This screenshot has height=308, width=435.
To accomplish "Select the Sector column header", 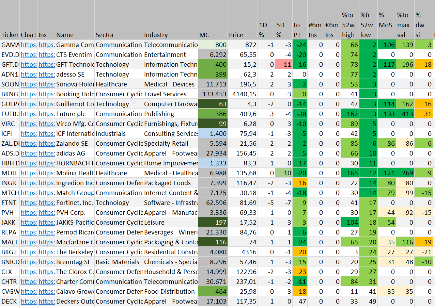I will click(x=118, y=35).
